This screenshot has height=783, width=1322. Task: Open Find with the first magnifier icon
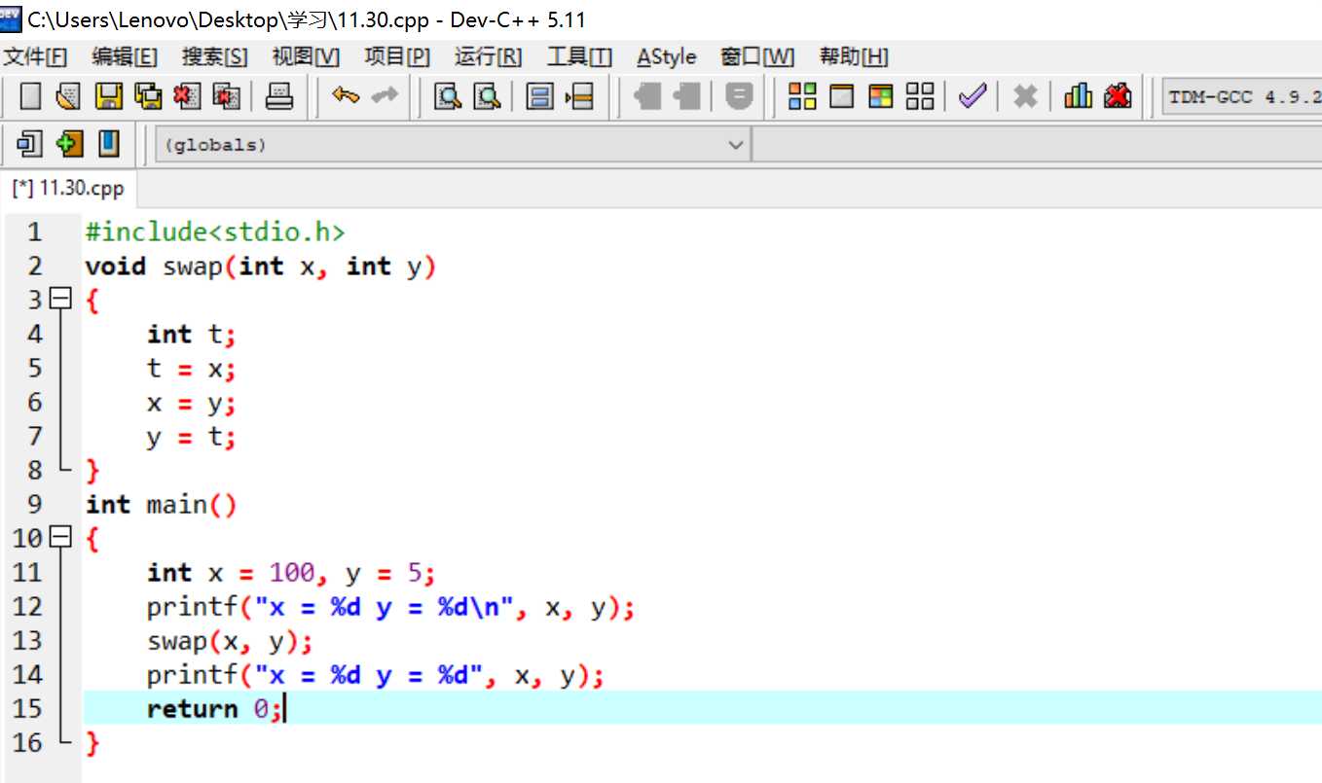click(x=447, y=96)
